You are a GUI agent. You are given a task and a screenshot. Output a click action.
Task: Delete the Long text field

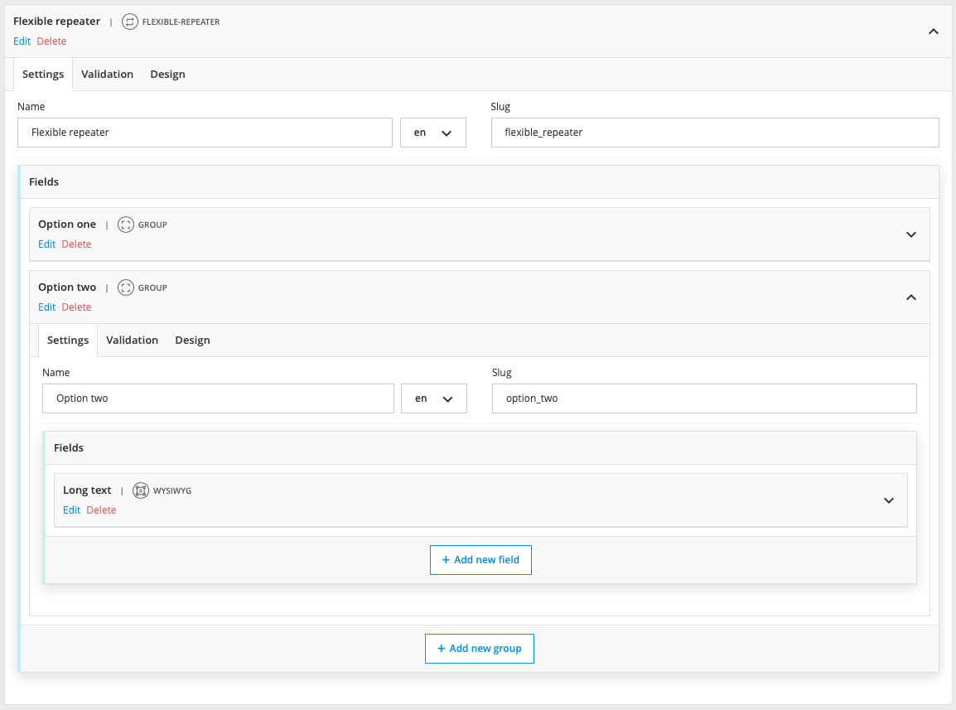pyautogui.click(x=101, y=510)
